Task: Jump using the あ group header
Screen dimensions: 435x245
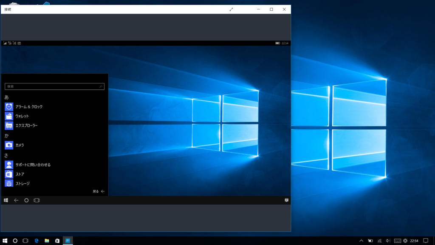Action: (x=6, y=97)
